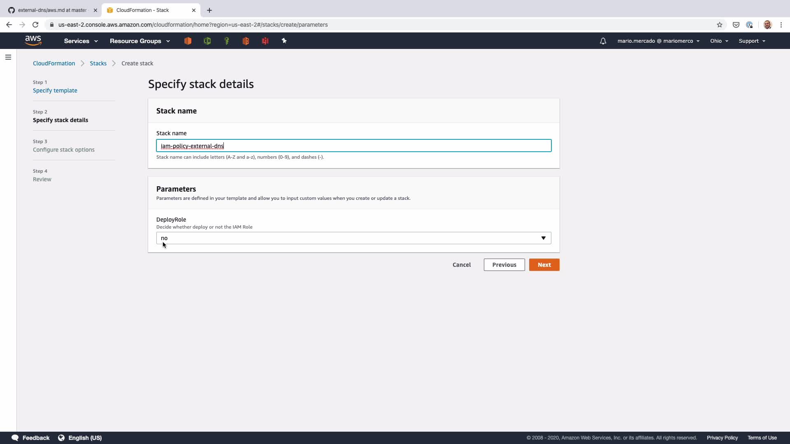The height and width of the screenshot is (444, 790).
Task: Open the green VPC shortcut icon
Action: click(207, 41)
